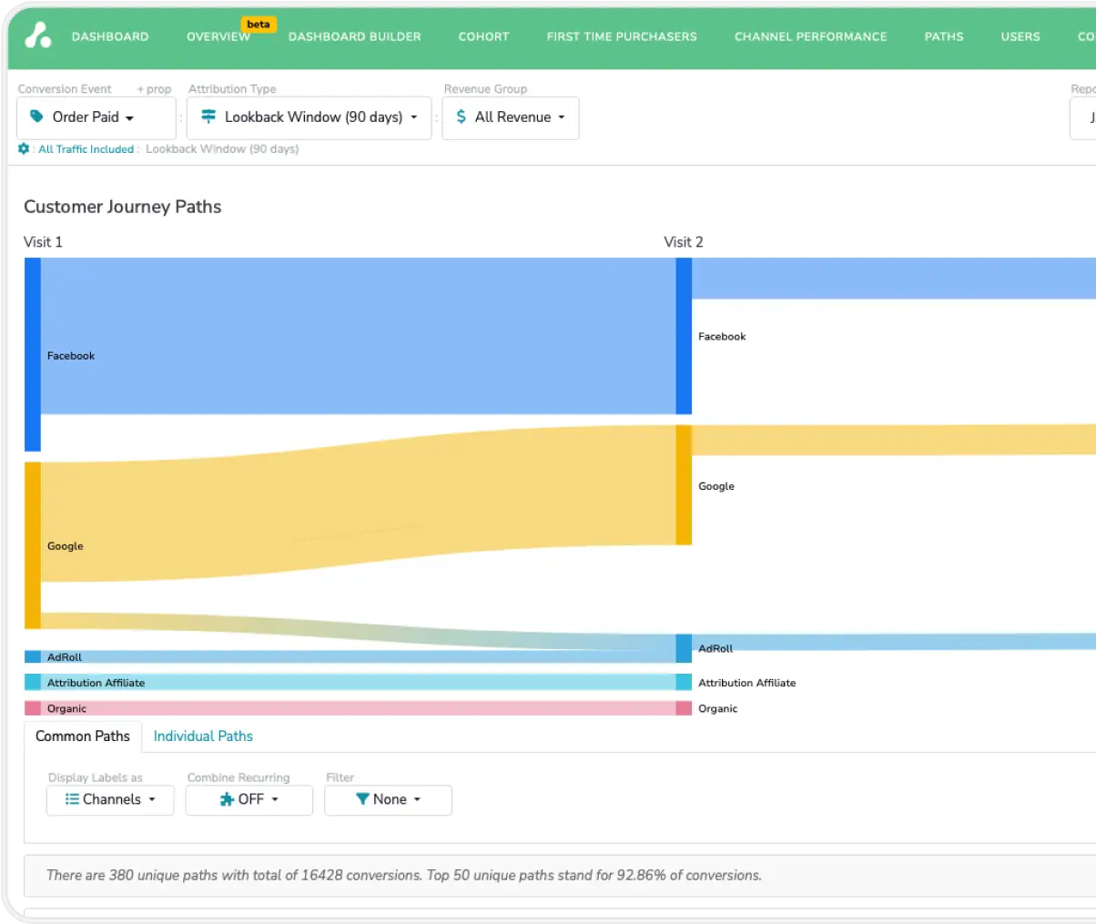Go to First Time Purchasers page
Image resolution: width=1096 pixels, height=924 pixels.
pyautogui.click(x=622, y=36)
